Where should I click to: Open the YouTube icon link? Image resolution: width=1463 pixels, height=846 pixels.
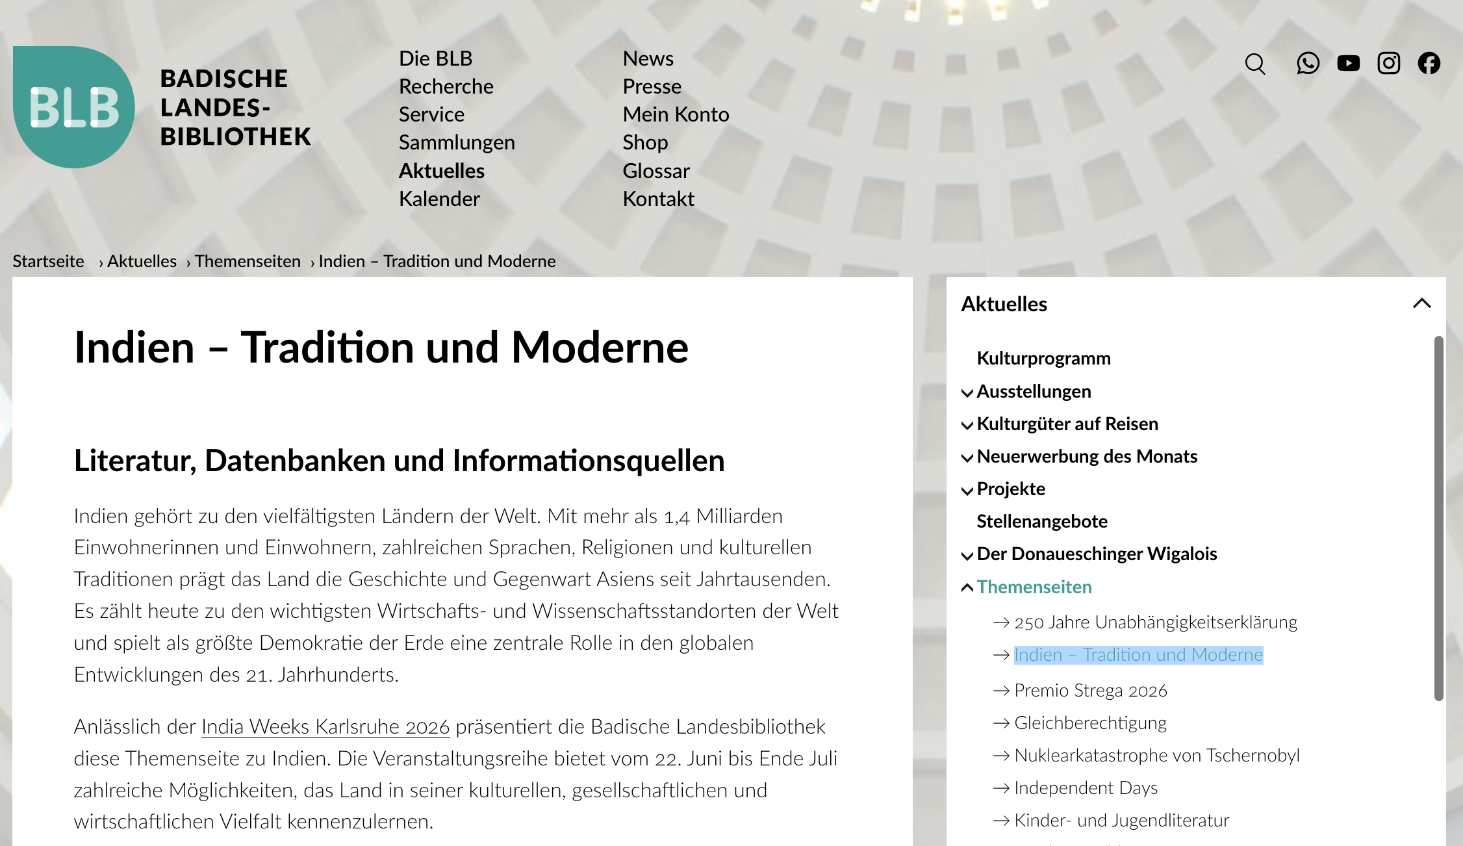tap(1349, 63)
